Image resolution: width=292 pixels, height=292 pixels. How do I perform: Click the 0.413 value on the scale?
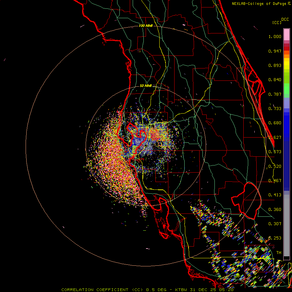275,195
